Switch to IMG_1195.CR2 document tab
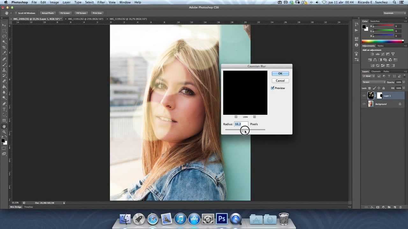The width and height of the screenshot is (408, 229). pos(85,19)
